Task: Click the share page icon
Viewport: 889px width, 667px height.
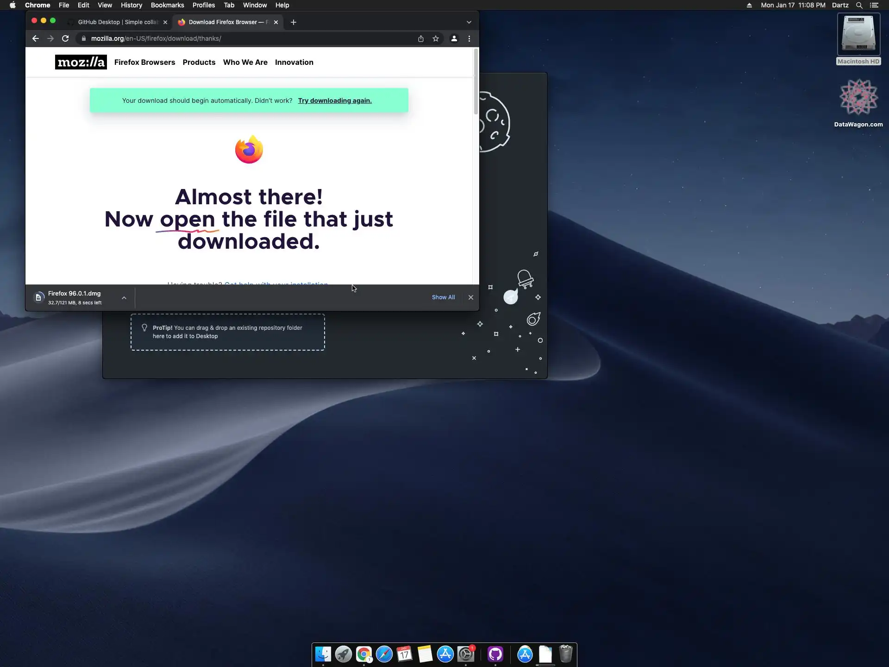Action: coord(420,39)
